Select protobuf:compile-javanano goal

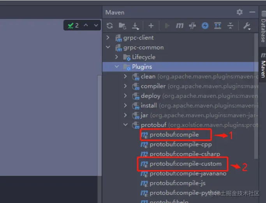188,174
